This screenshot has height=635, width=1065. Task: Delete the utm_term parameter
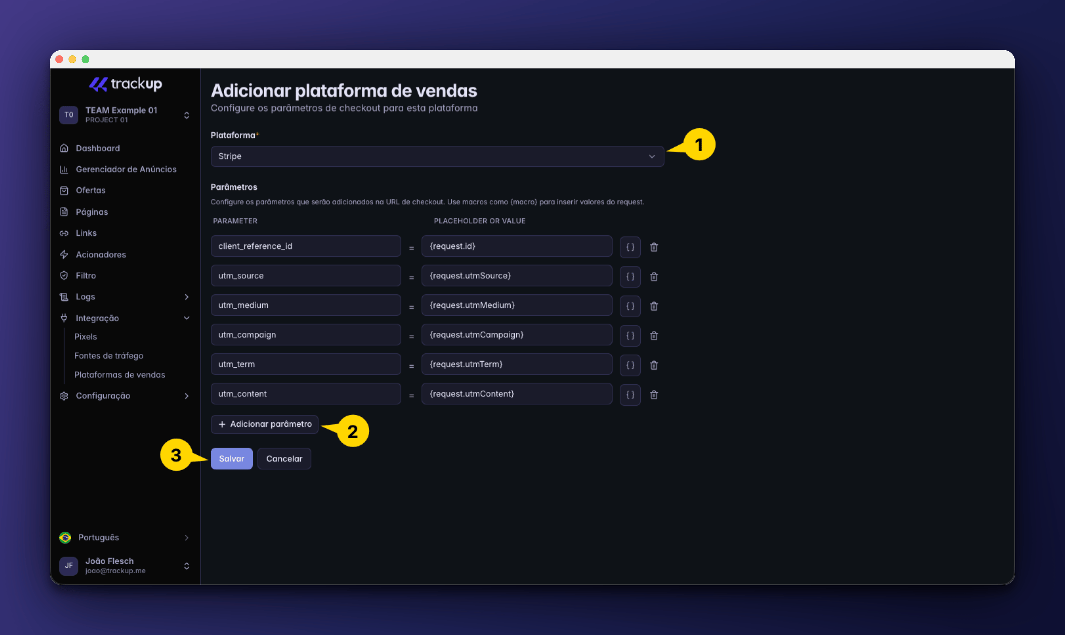coord(654,365)
